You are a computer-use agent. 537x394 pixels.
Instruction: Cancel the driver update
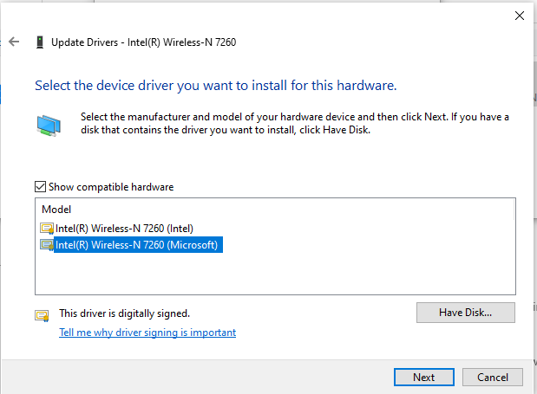pyautogui.click(x=493, y=378)
